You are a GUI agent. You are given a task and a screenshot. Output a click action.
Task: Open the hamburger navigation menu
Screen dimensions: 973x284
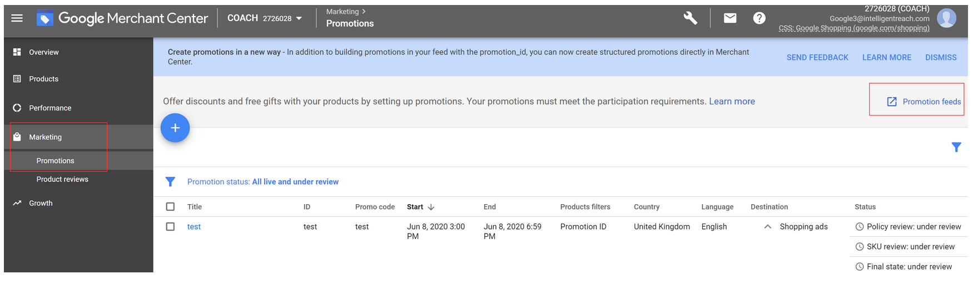point(17,18)
